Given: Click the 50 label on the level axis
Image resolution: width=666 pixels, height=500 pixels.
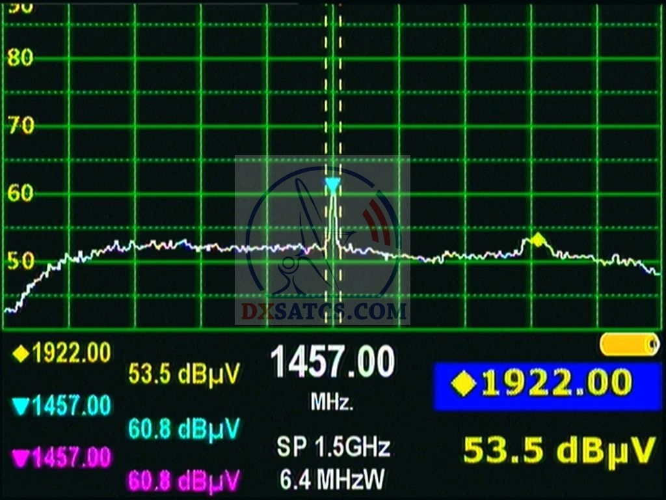Looking at the screenshot, I should 20,261.
